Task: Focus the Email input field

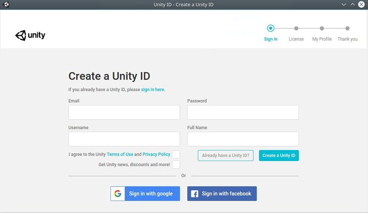Action: point(124,112)
